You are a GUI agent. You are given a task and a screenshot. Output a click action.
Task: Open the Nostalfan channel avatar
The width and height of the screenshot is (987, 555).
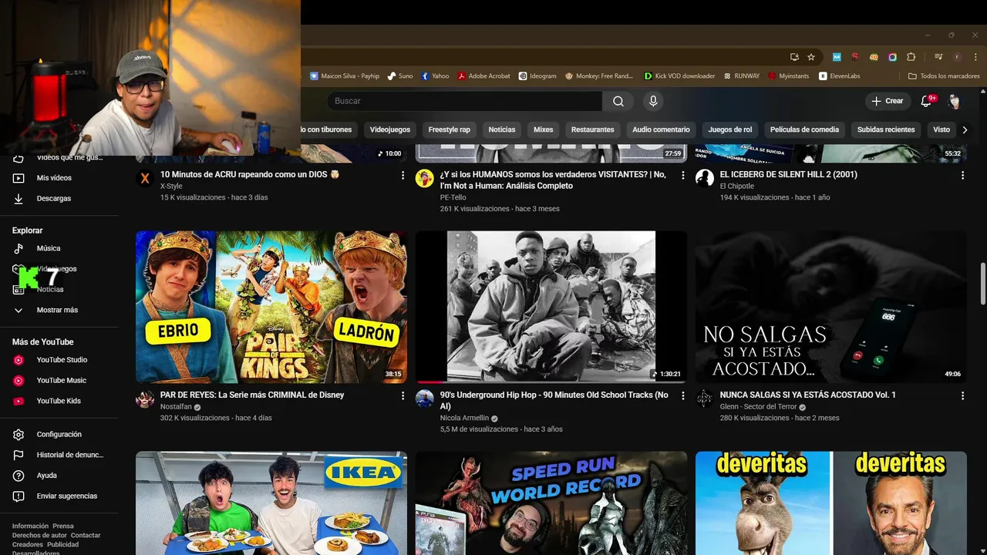(145, 399)
